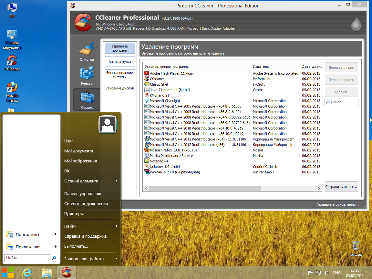Open Стирание дисков tab
Screen dimensions: 372x279
point(120,88)
